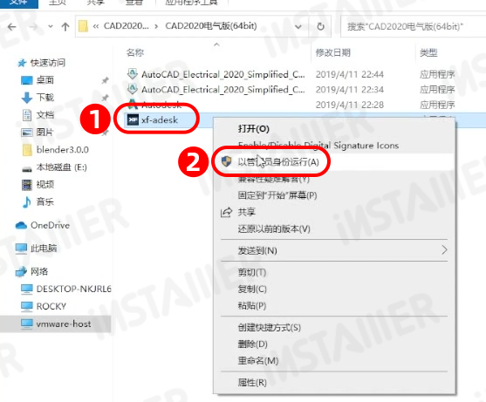Click the Up one level arrow
486x402 pixels.
click(x=65, y=27)
